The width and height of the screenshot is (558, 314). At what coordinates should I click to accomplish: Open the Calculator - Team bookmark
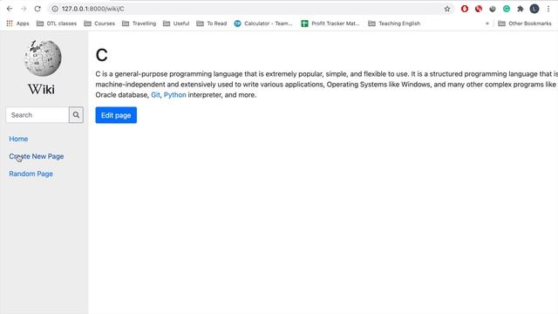pyautogui.click(x=263, y=24)
